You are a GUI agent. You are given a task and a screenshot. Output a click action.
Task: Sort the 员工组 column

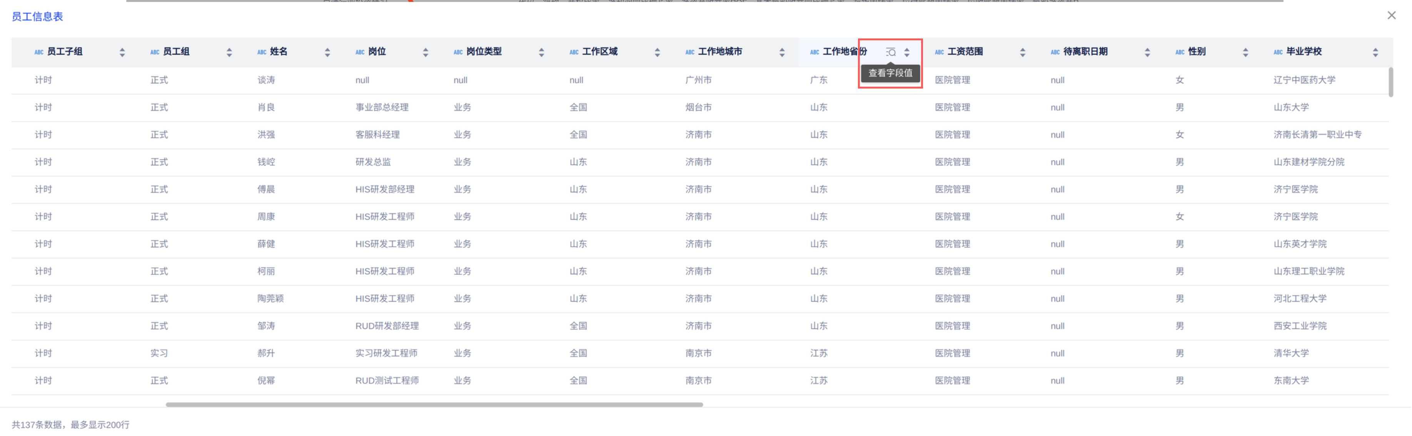coord(229,52)
